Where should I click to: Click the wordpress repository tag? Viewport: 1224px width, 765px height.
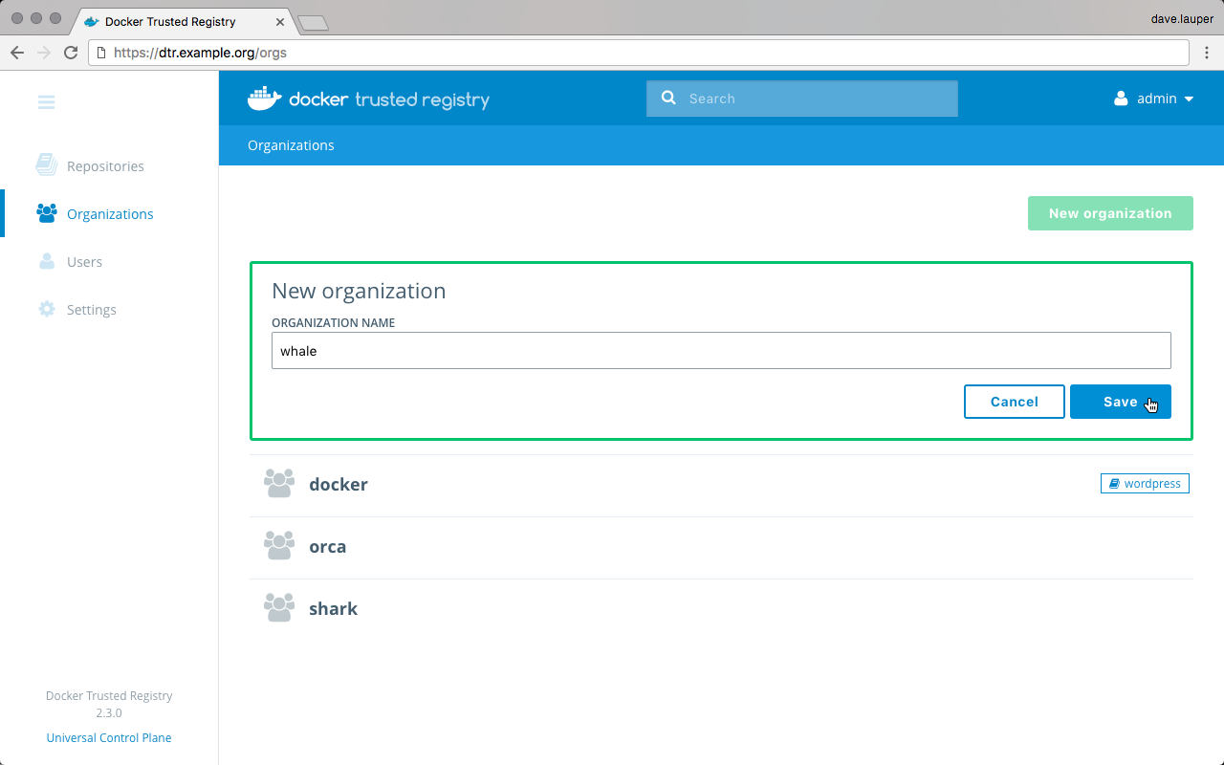[x=1145, y=484]
